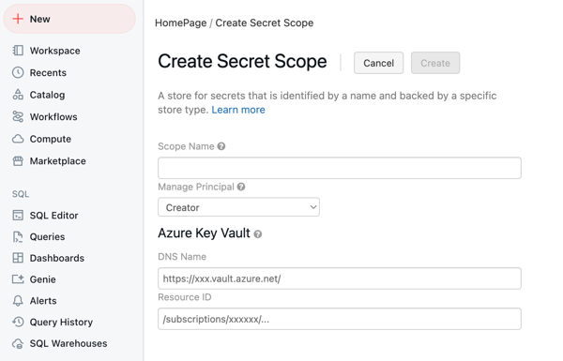This screenshot has height=361, width=563.
Task: Follow the Learn more link
Action: [238, 110]
